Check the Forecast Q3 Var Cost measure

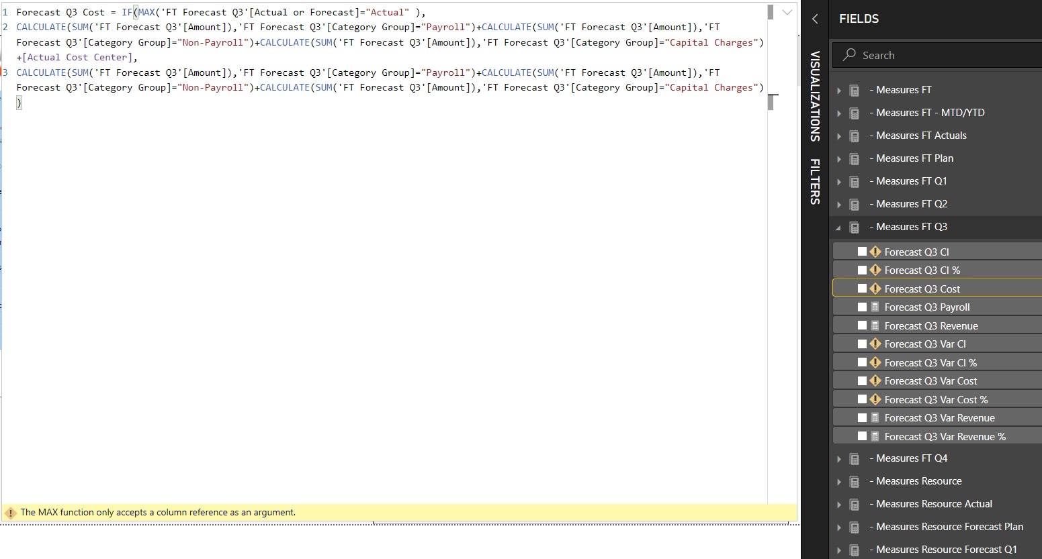point(862,380)
